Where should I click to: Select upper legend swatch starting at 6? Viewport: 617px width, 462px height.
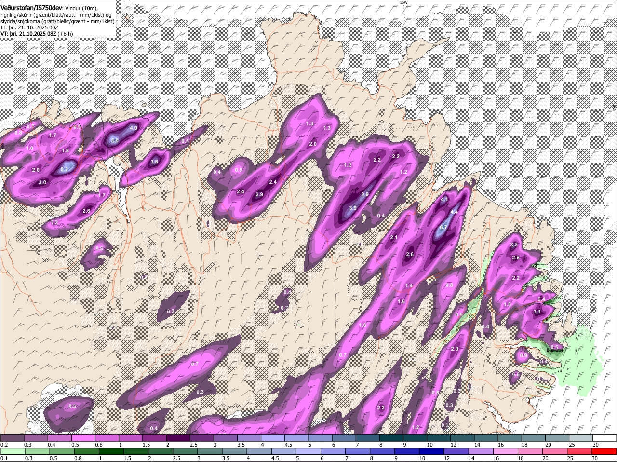pyautogui.click(x=344, y=437)
